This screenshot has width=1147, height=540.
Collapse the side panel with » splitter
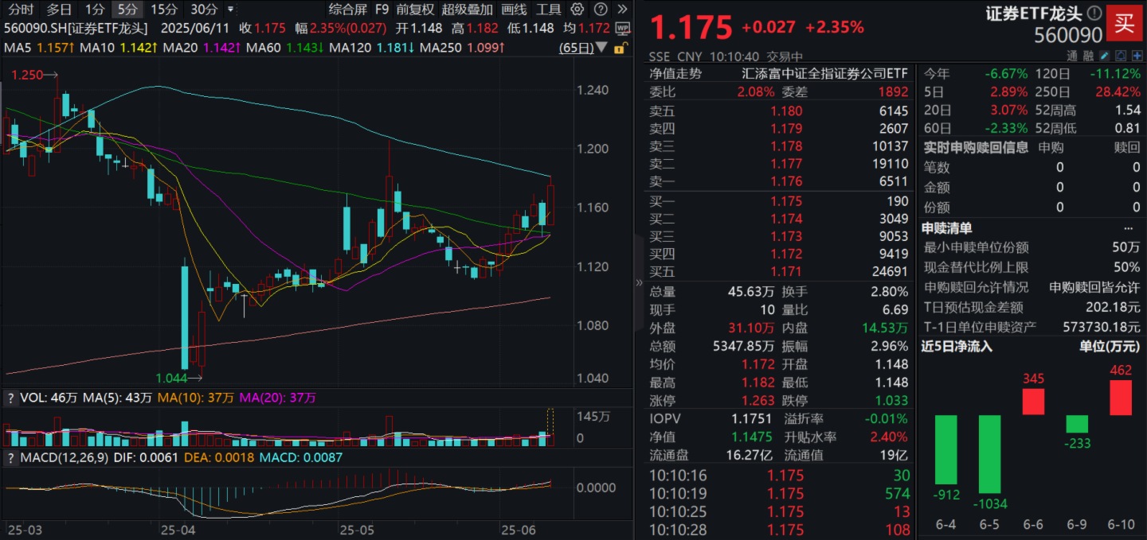coord(638,282)
